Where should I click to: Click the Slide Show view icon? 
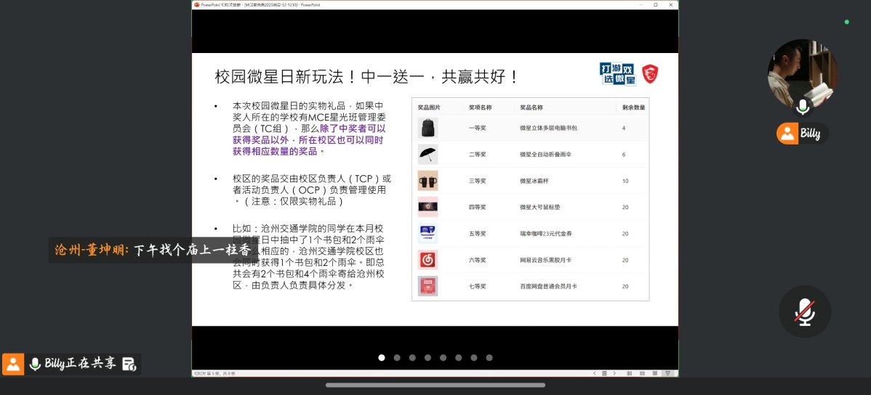click(668, 373)
